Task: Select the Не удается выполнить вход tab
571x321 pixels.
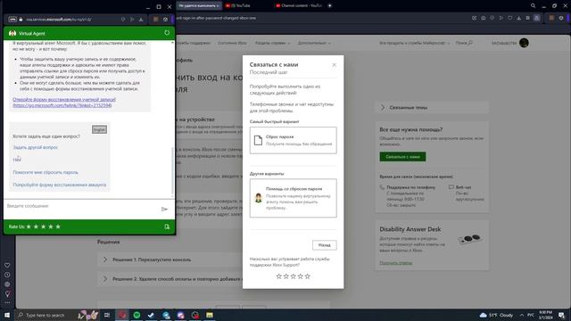Action: tap(199, 5)
